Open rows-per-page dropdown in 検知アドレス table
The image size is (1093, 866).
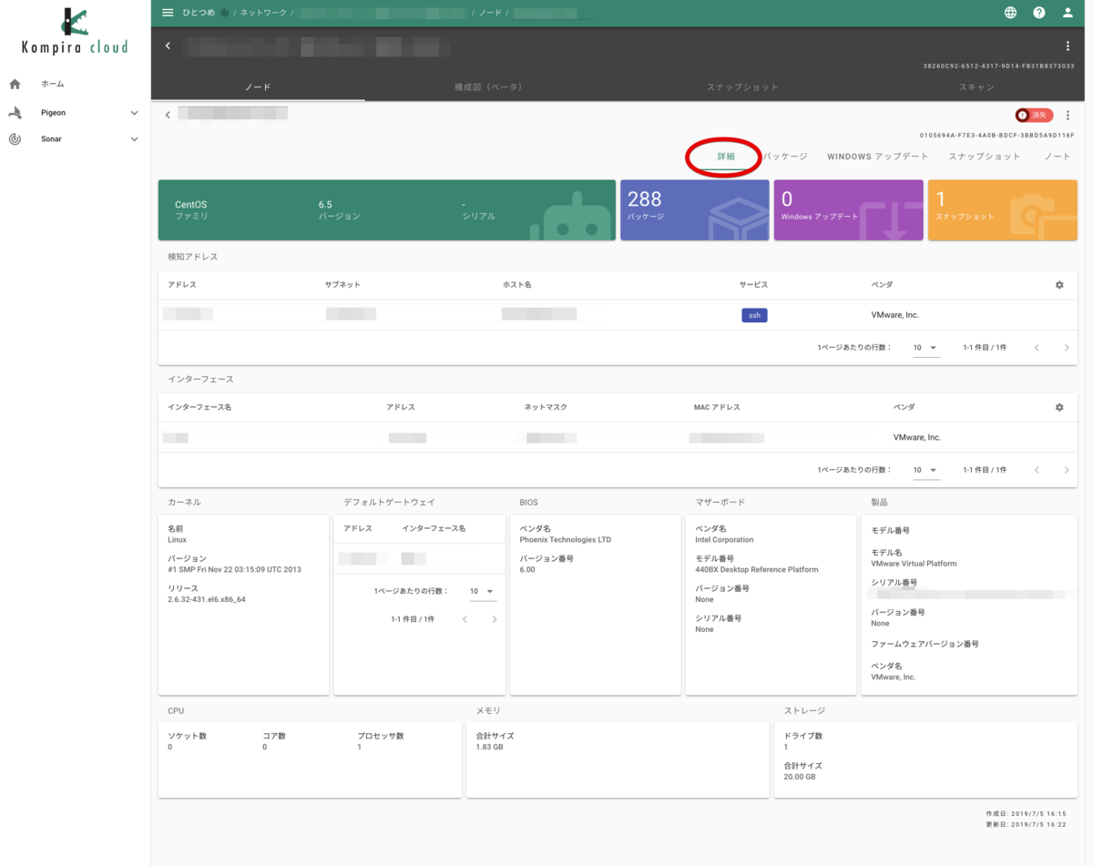[925, 348]
